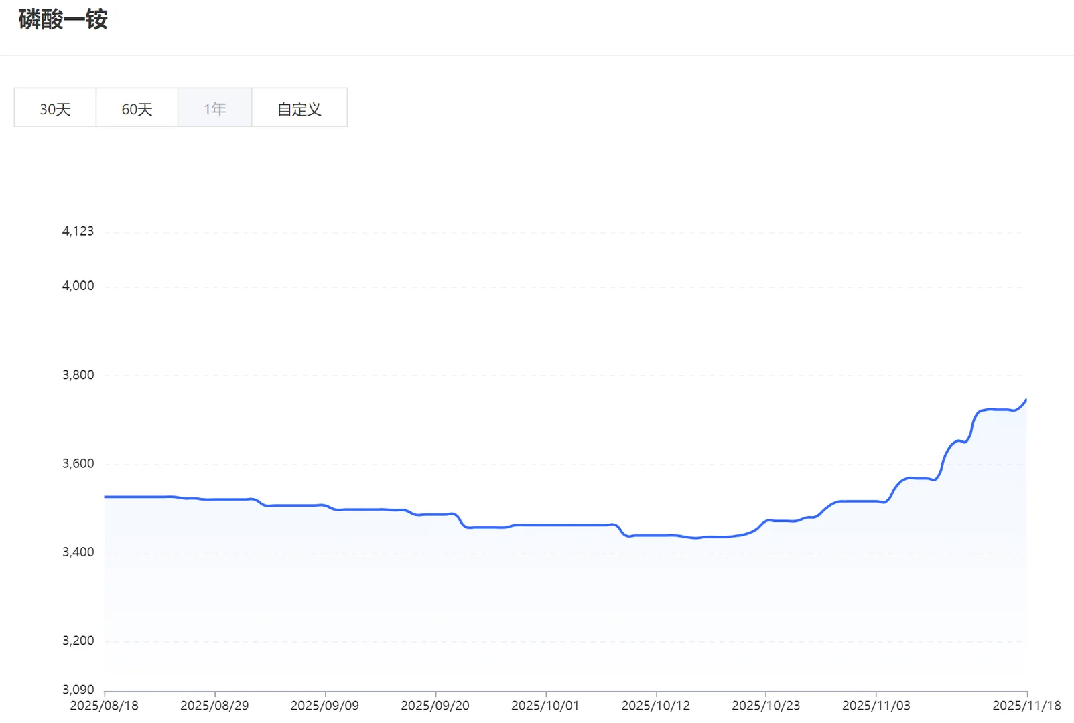1074x723 pixels.
Task: Select the 30天 time range tab
Action: 55,108
